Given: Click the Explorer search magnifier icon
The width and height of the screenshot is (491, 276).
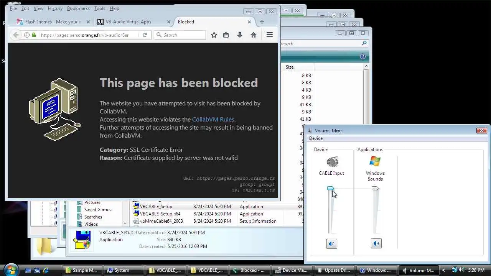Looking at the screenshot, I should (364, 43).
